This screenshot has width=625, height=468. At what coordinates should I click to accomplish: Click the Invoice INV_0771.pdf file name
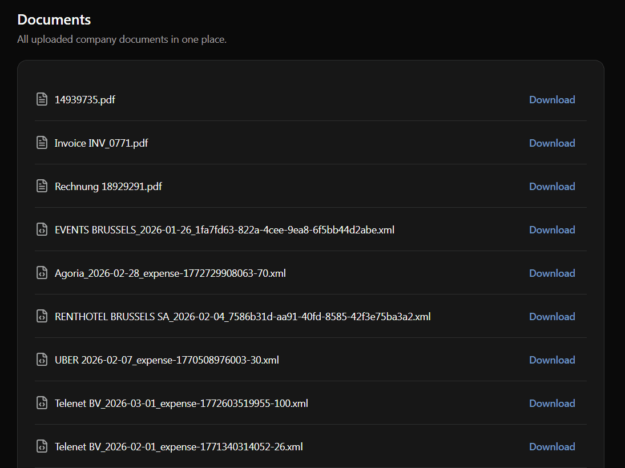[101, 143]
